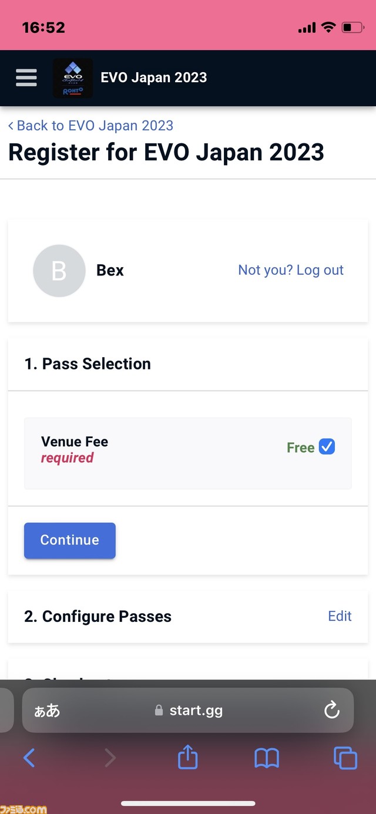376x814 pixels.
Task: Tap the lock icon beside start.gg
Action: tap(159, 710)
